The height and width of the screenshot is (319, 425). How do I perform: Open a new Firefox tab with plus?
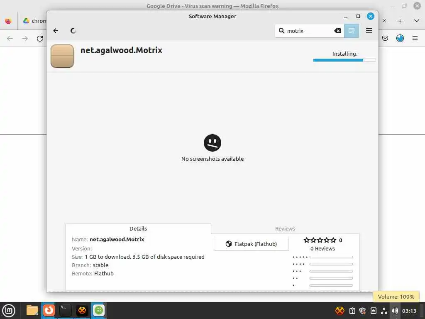400,21
